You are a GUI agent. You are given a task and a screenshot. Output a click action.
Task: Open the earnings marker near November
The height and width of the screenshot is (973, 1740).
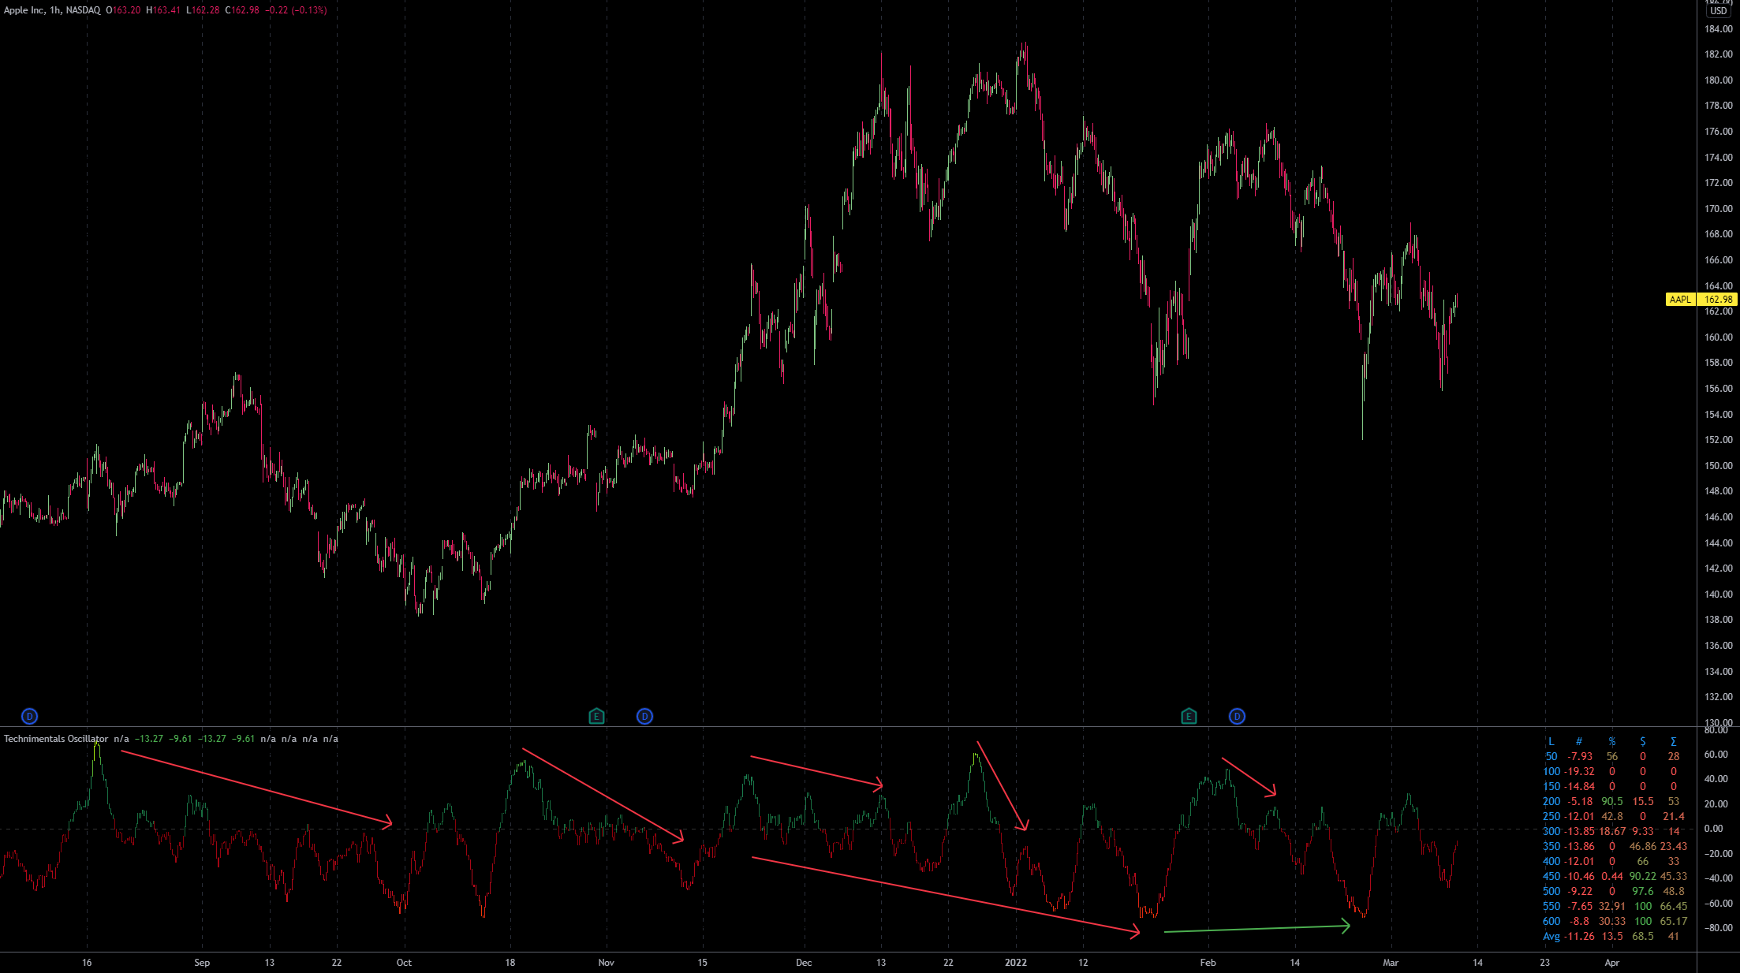coord(596,716)
